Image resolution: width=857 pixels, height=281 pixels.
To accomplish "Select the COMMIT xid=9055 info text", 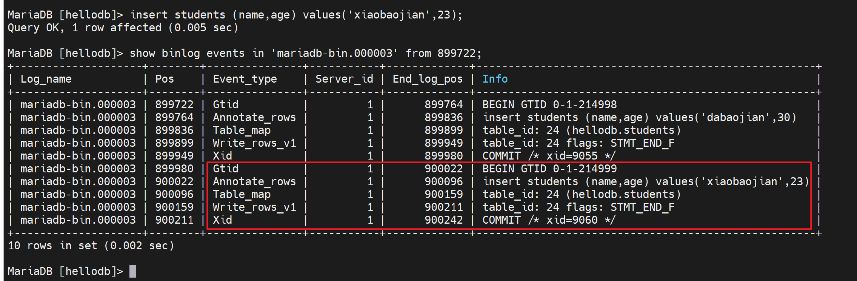I will (x=548, y=156).
